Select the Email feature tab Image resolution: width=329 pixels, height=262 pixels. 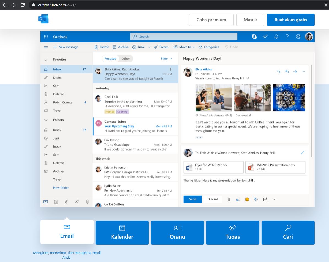pyautogui.click(x=67, y=232)
